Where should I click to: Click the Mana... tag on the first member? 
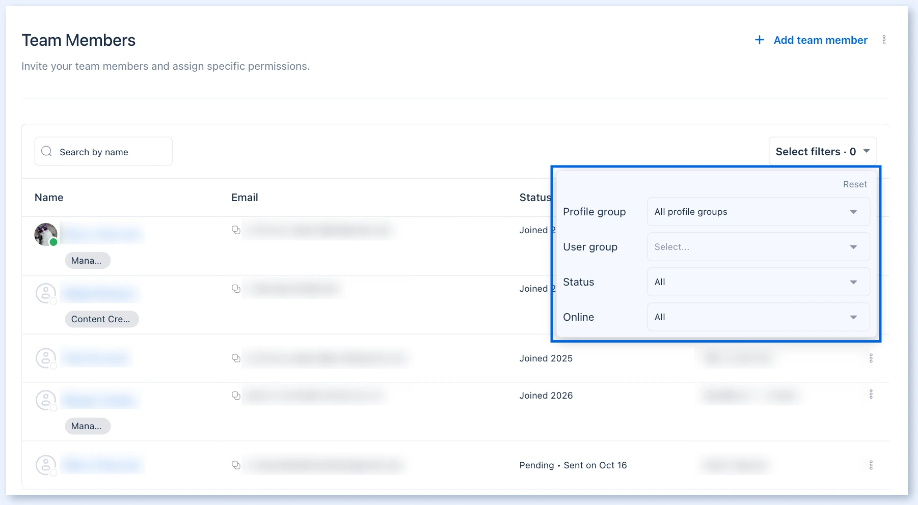(x=88, y=260)
